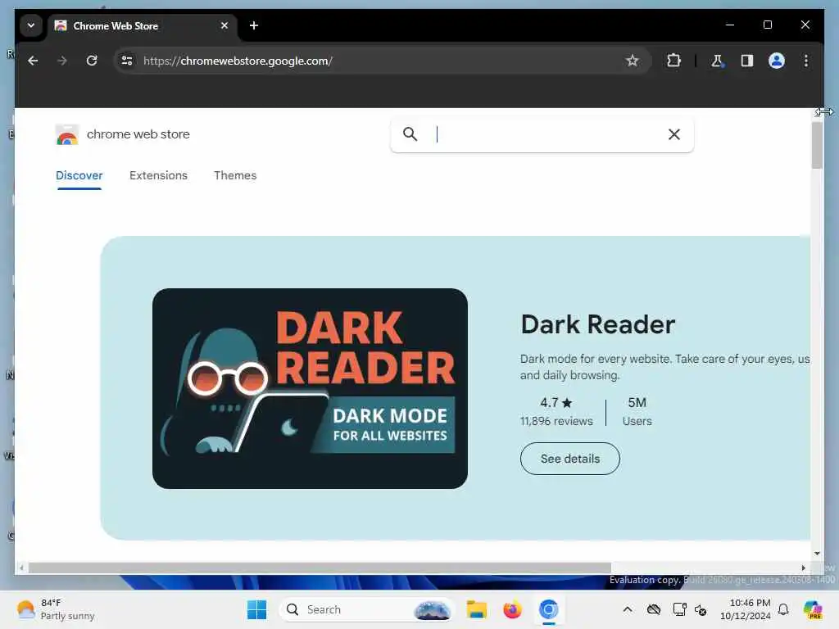This screenshot has width=839, height=629.
Task: Open the notification bell
Action: click(x=783, y=609)
